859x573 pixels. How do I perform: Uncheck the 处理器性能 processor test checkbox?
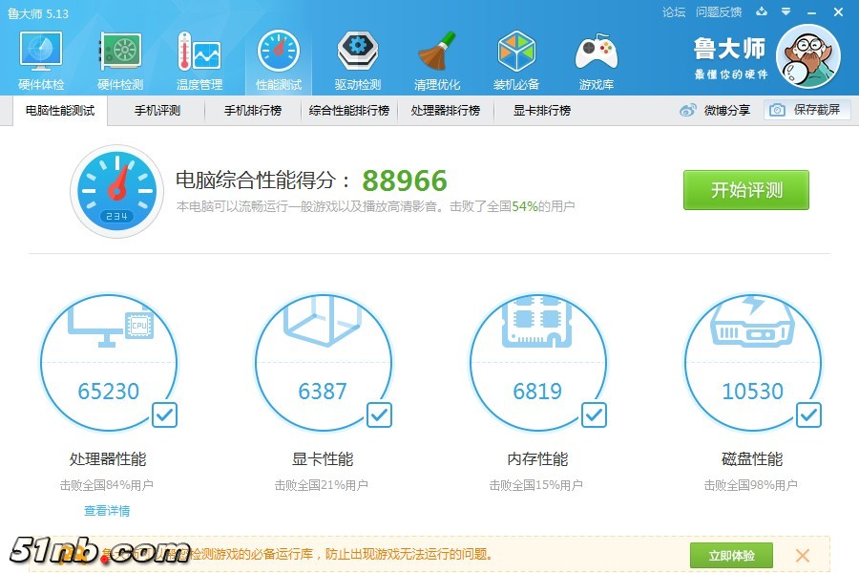click(164, 415)
